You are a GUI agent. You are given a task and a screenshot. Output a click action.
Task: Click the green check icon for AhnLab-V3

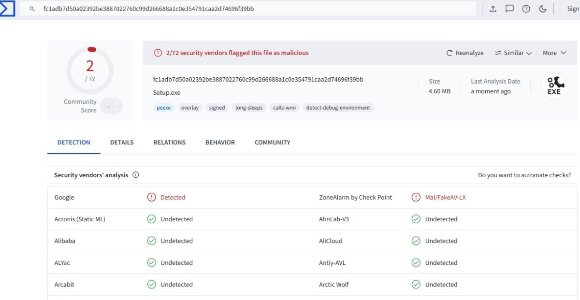(416, 219)
